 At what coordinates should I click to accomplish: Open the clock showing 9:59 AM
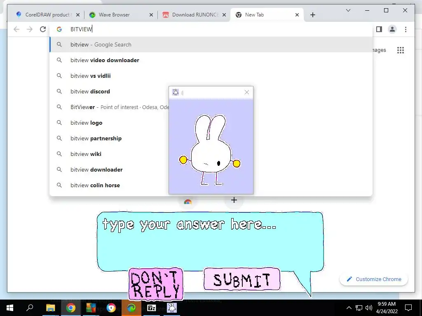pyautogui.click(x=387, y=308)
